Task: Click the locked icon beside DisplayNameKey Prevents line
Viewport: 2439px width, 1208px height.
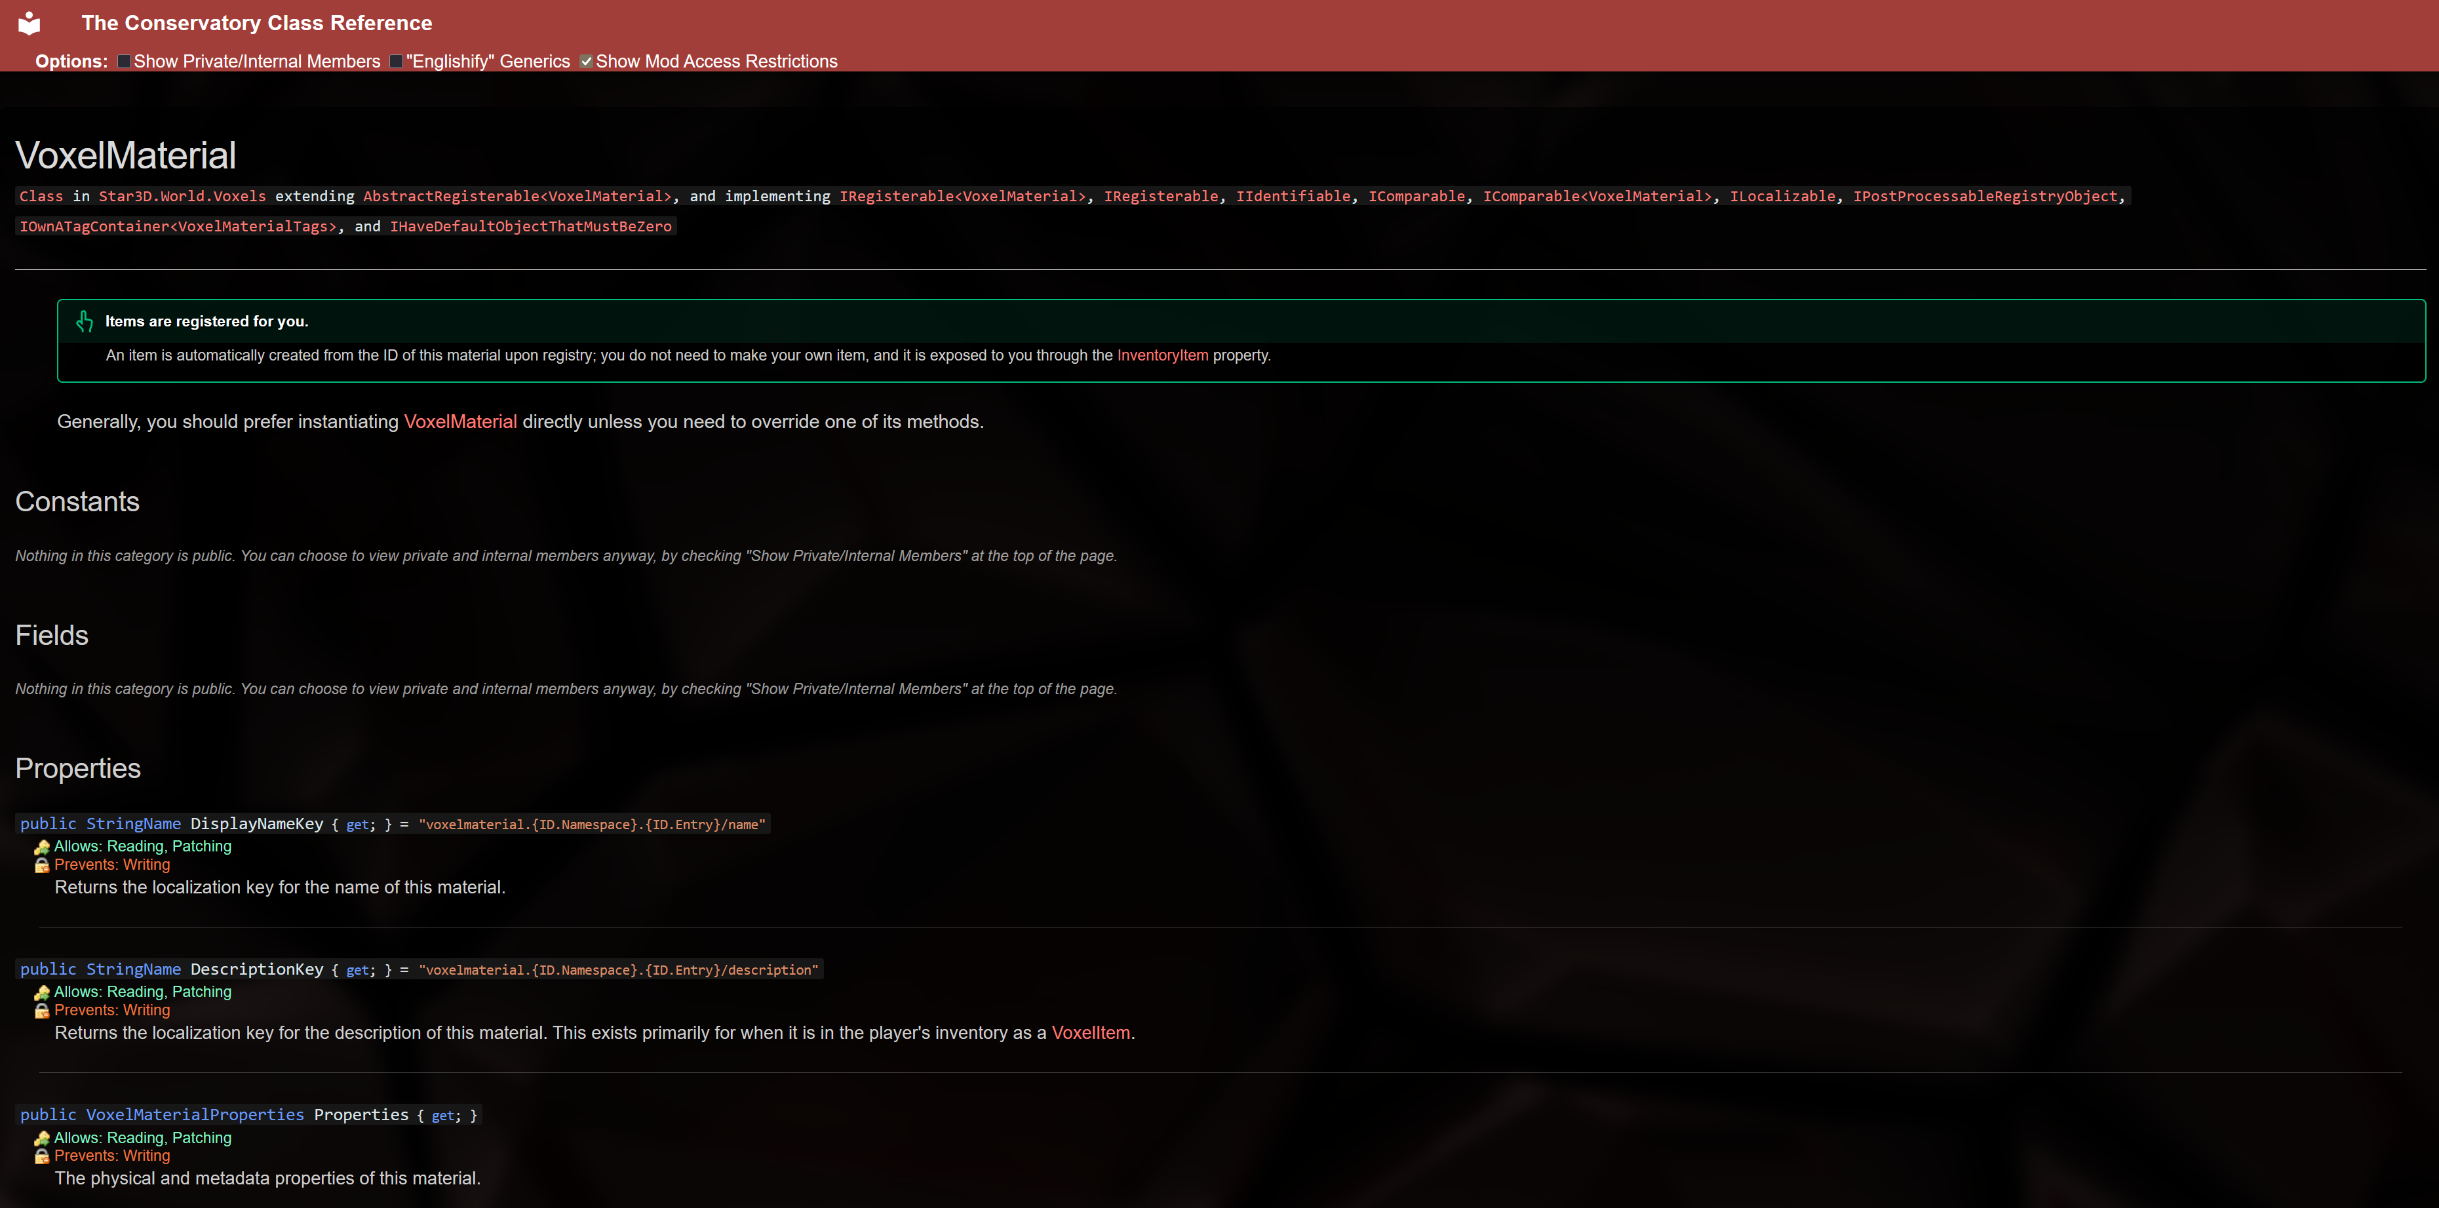Action: [42, 865]
